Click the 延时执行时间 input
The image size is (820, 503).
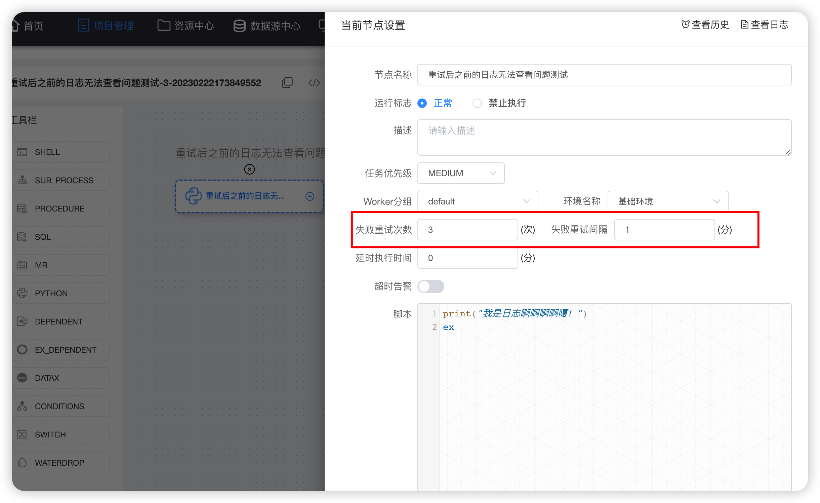(x=467, y=258)
